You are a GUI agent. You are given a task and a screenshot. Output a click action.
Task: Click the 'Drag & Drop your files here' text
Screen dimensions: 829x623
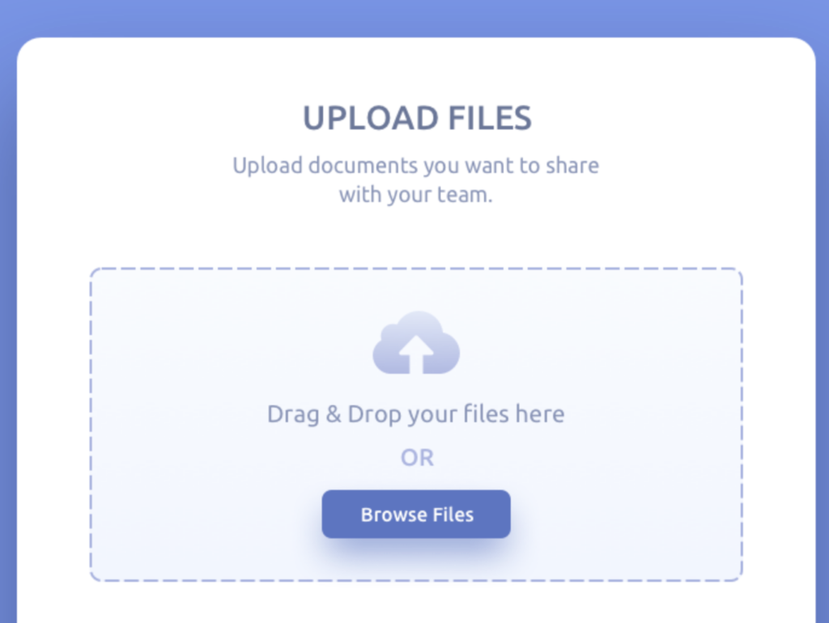tap(415, 413)
